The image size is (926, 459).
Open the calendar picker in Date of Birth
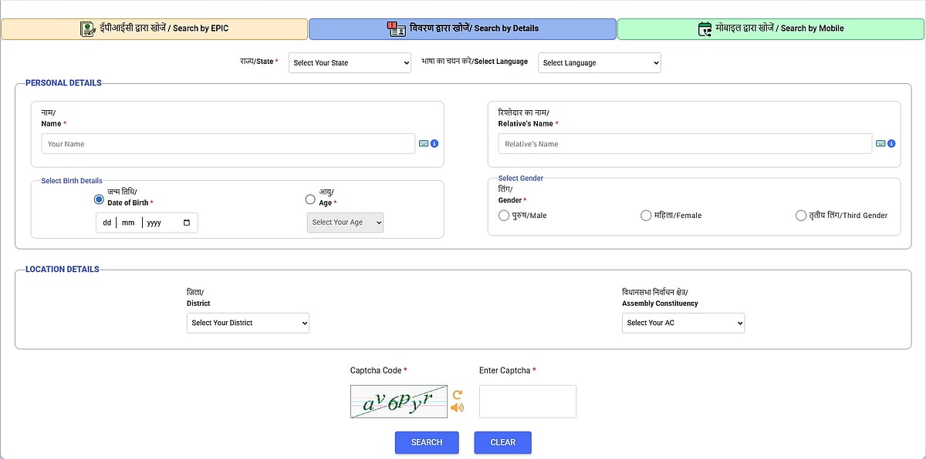click(x=187, y=223)
